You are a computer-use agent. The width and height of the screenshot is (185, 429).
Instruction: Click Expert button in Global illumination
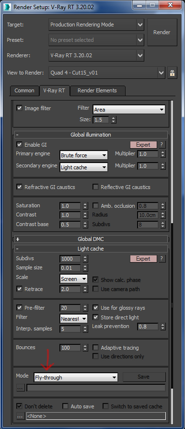(144, 145)
